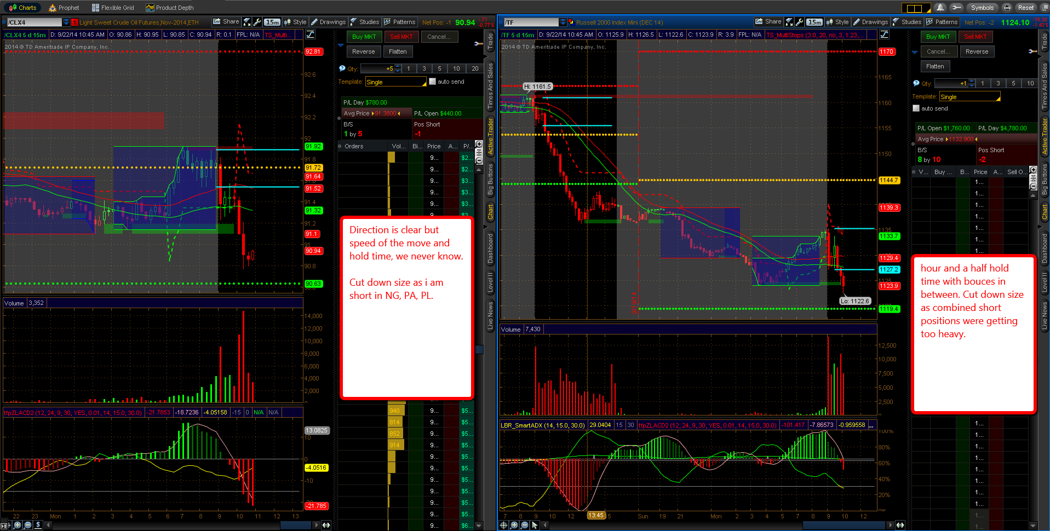Click the flask icon on /CLX4 toolbar
Viewport: 1050px width, 531px height.
pyautogui.click(x=247, y=22)
